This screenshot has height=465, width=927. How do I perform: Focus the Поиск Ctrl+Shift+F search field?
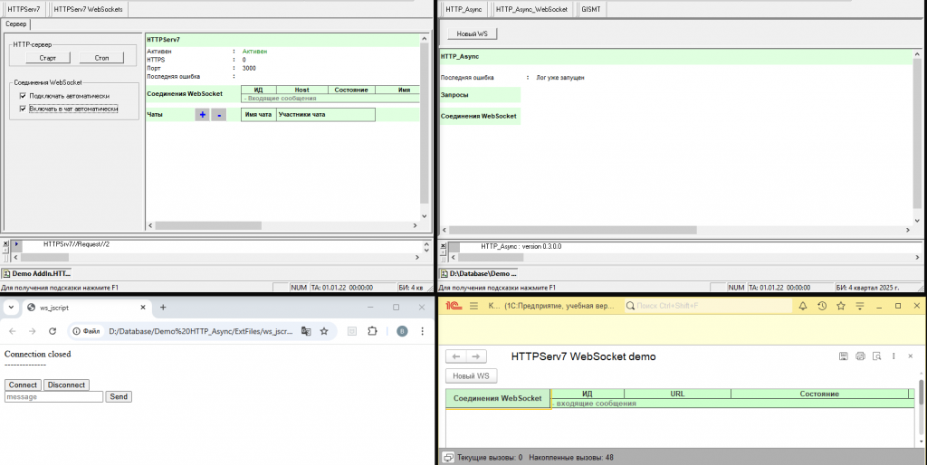(708, 306)
